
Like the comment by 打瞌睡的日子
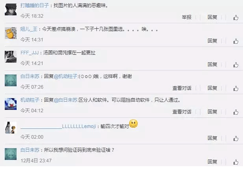236,17
